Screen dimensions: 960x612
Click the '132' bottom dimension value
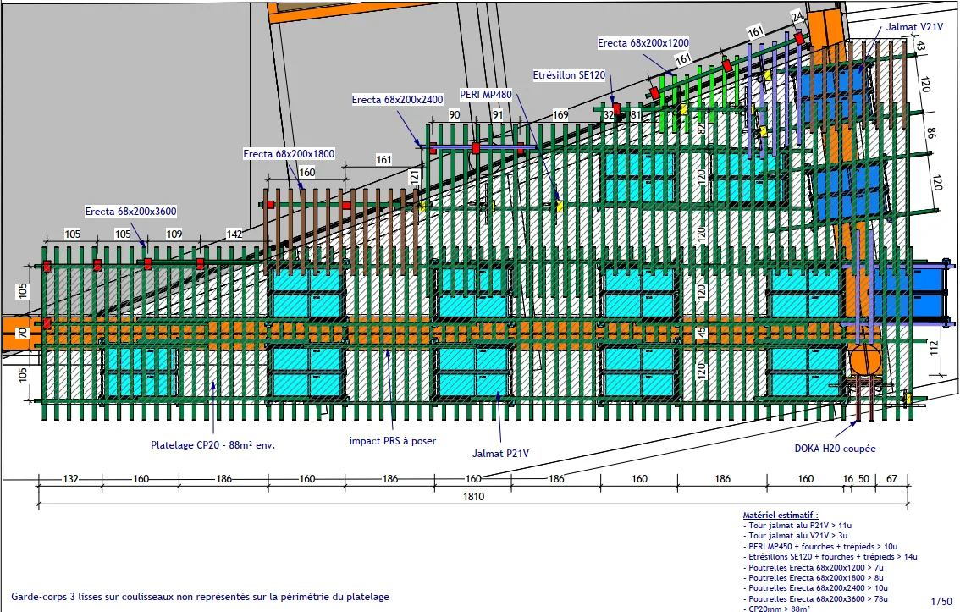point(70,479)
